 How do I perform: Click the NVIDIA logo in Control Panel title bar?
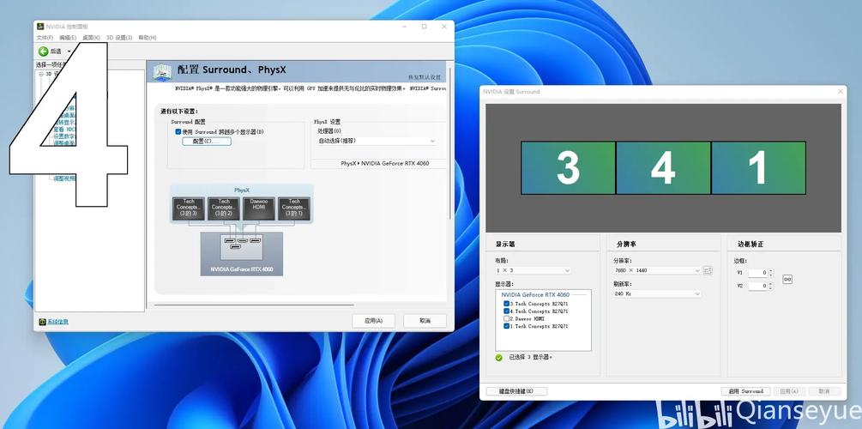(x=40, y=27)
